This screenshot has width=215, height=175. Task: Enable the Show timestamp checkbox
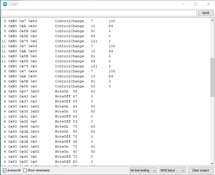[x=25, y=170]
